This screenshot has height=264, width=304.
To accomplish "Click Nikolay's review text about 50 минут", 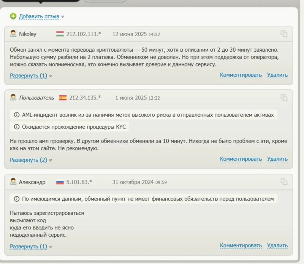I will 144,57.
